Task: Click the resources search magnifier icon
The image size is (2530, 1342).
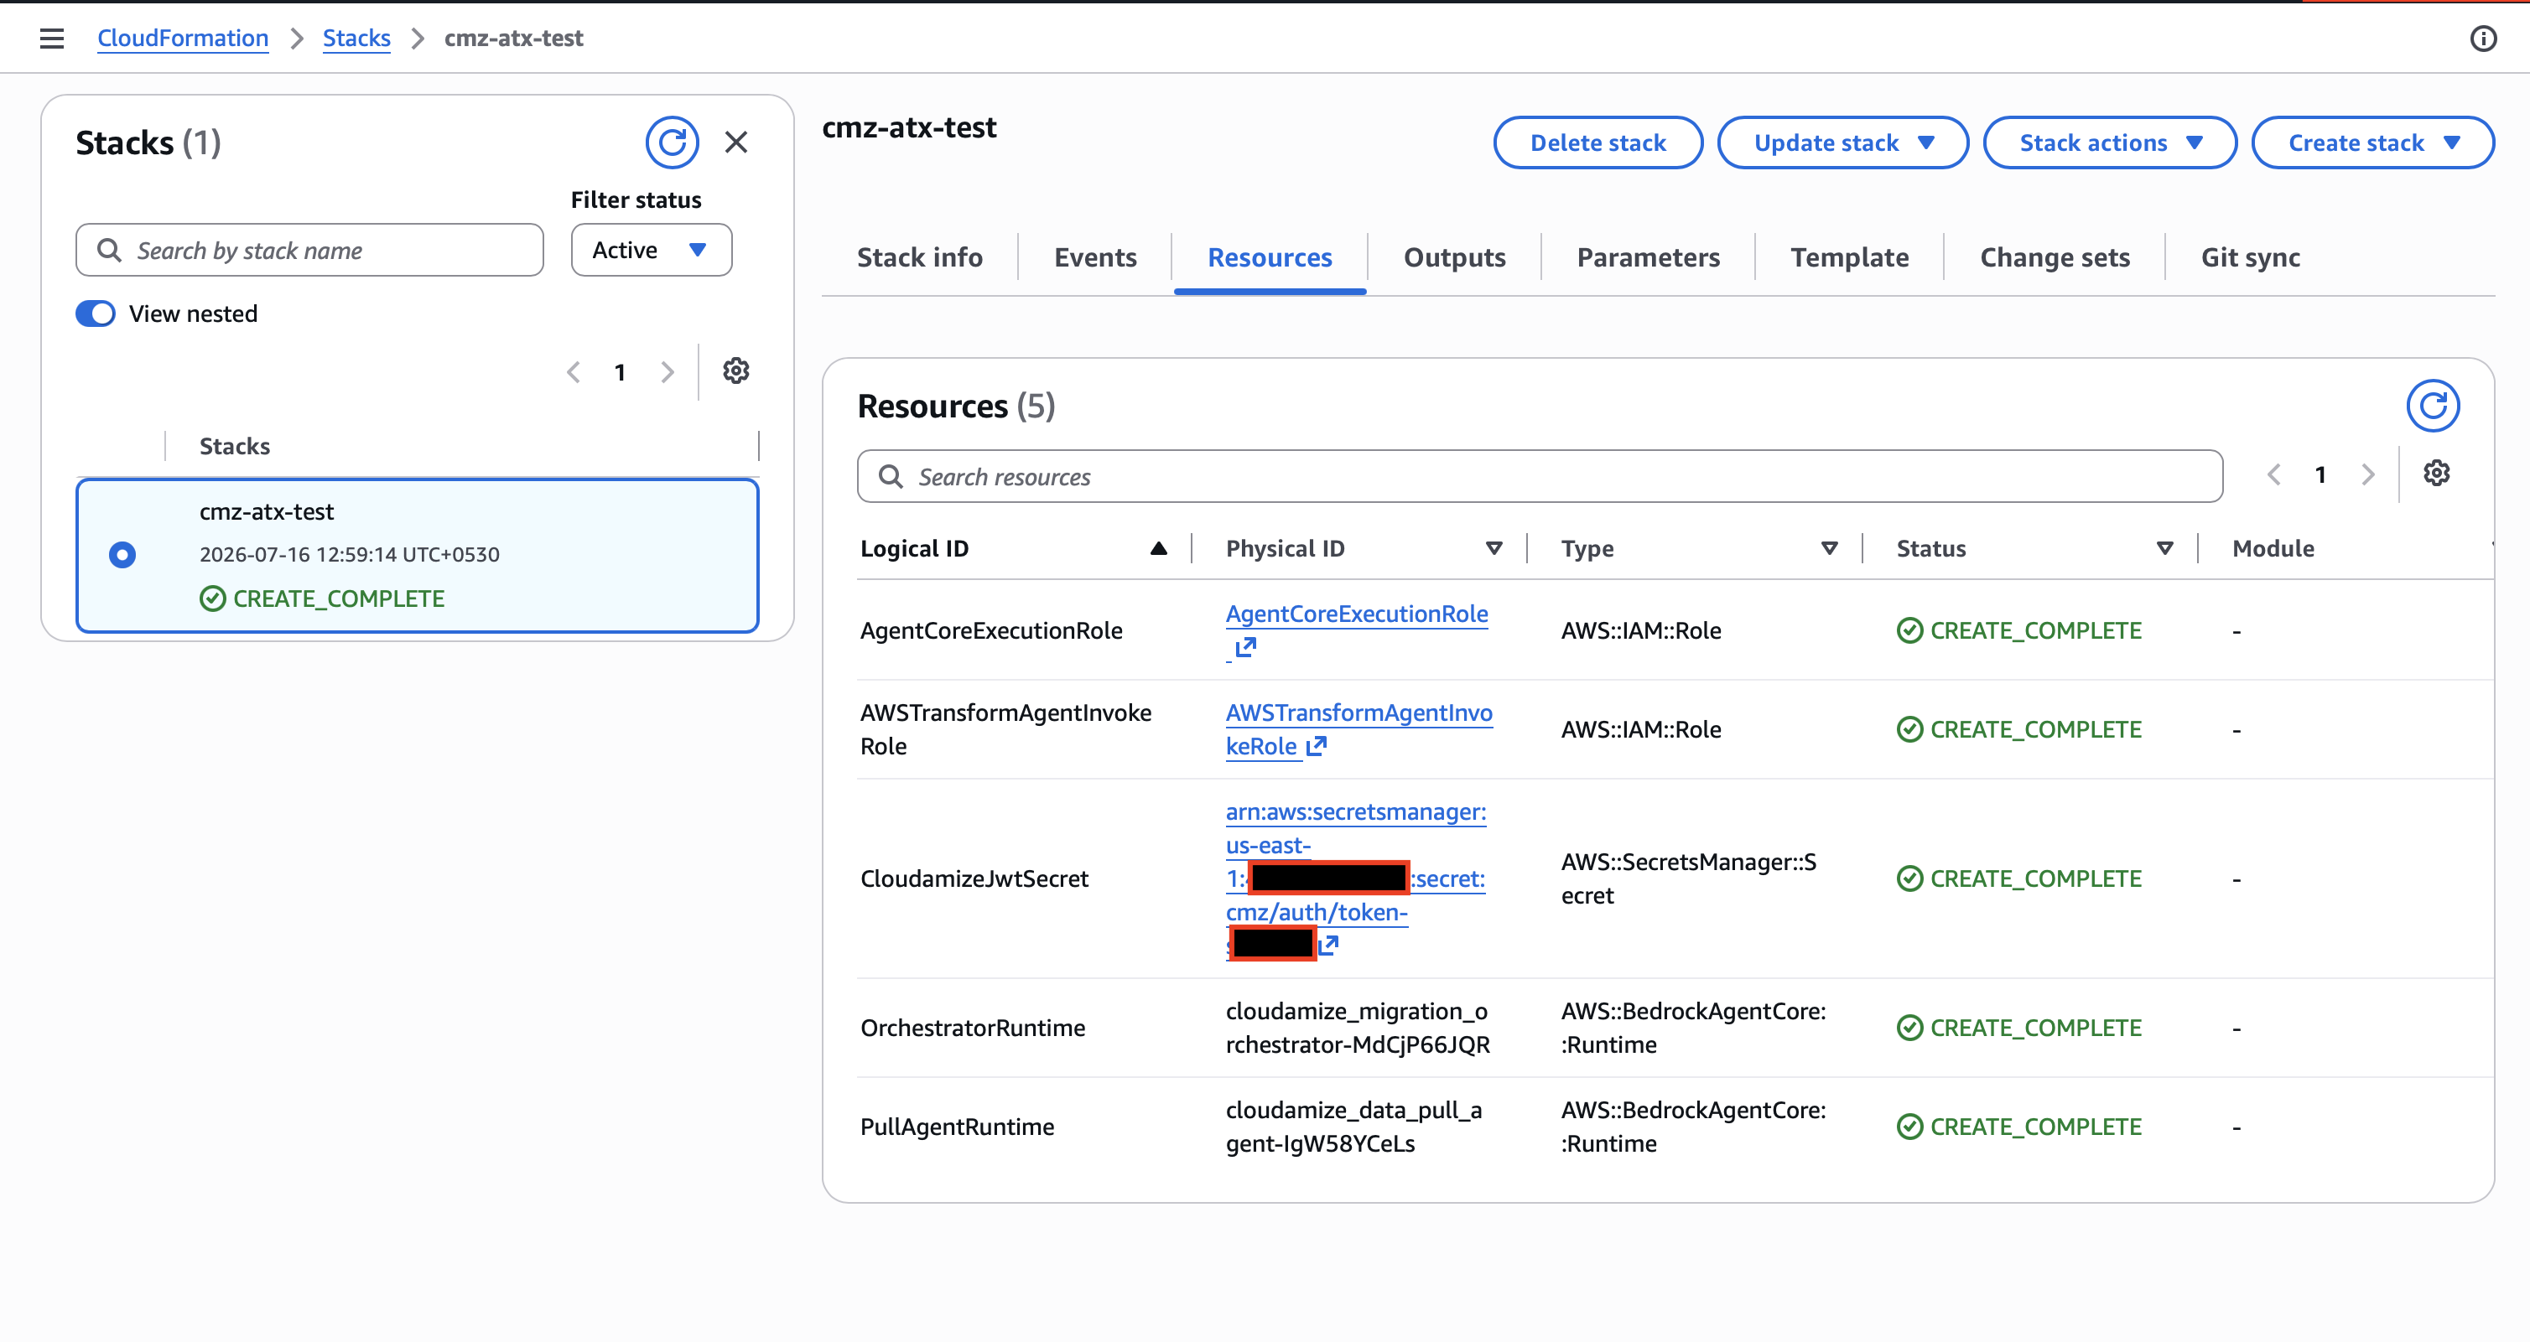Action: coord(891,476)
